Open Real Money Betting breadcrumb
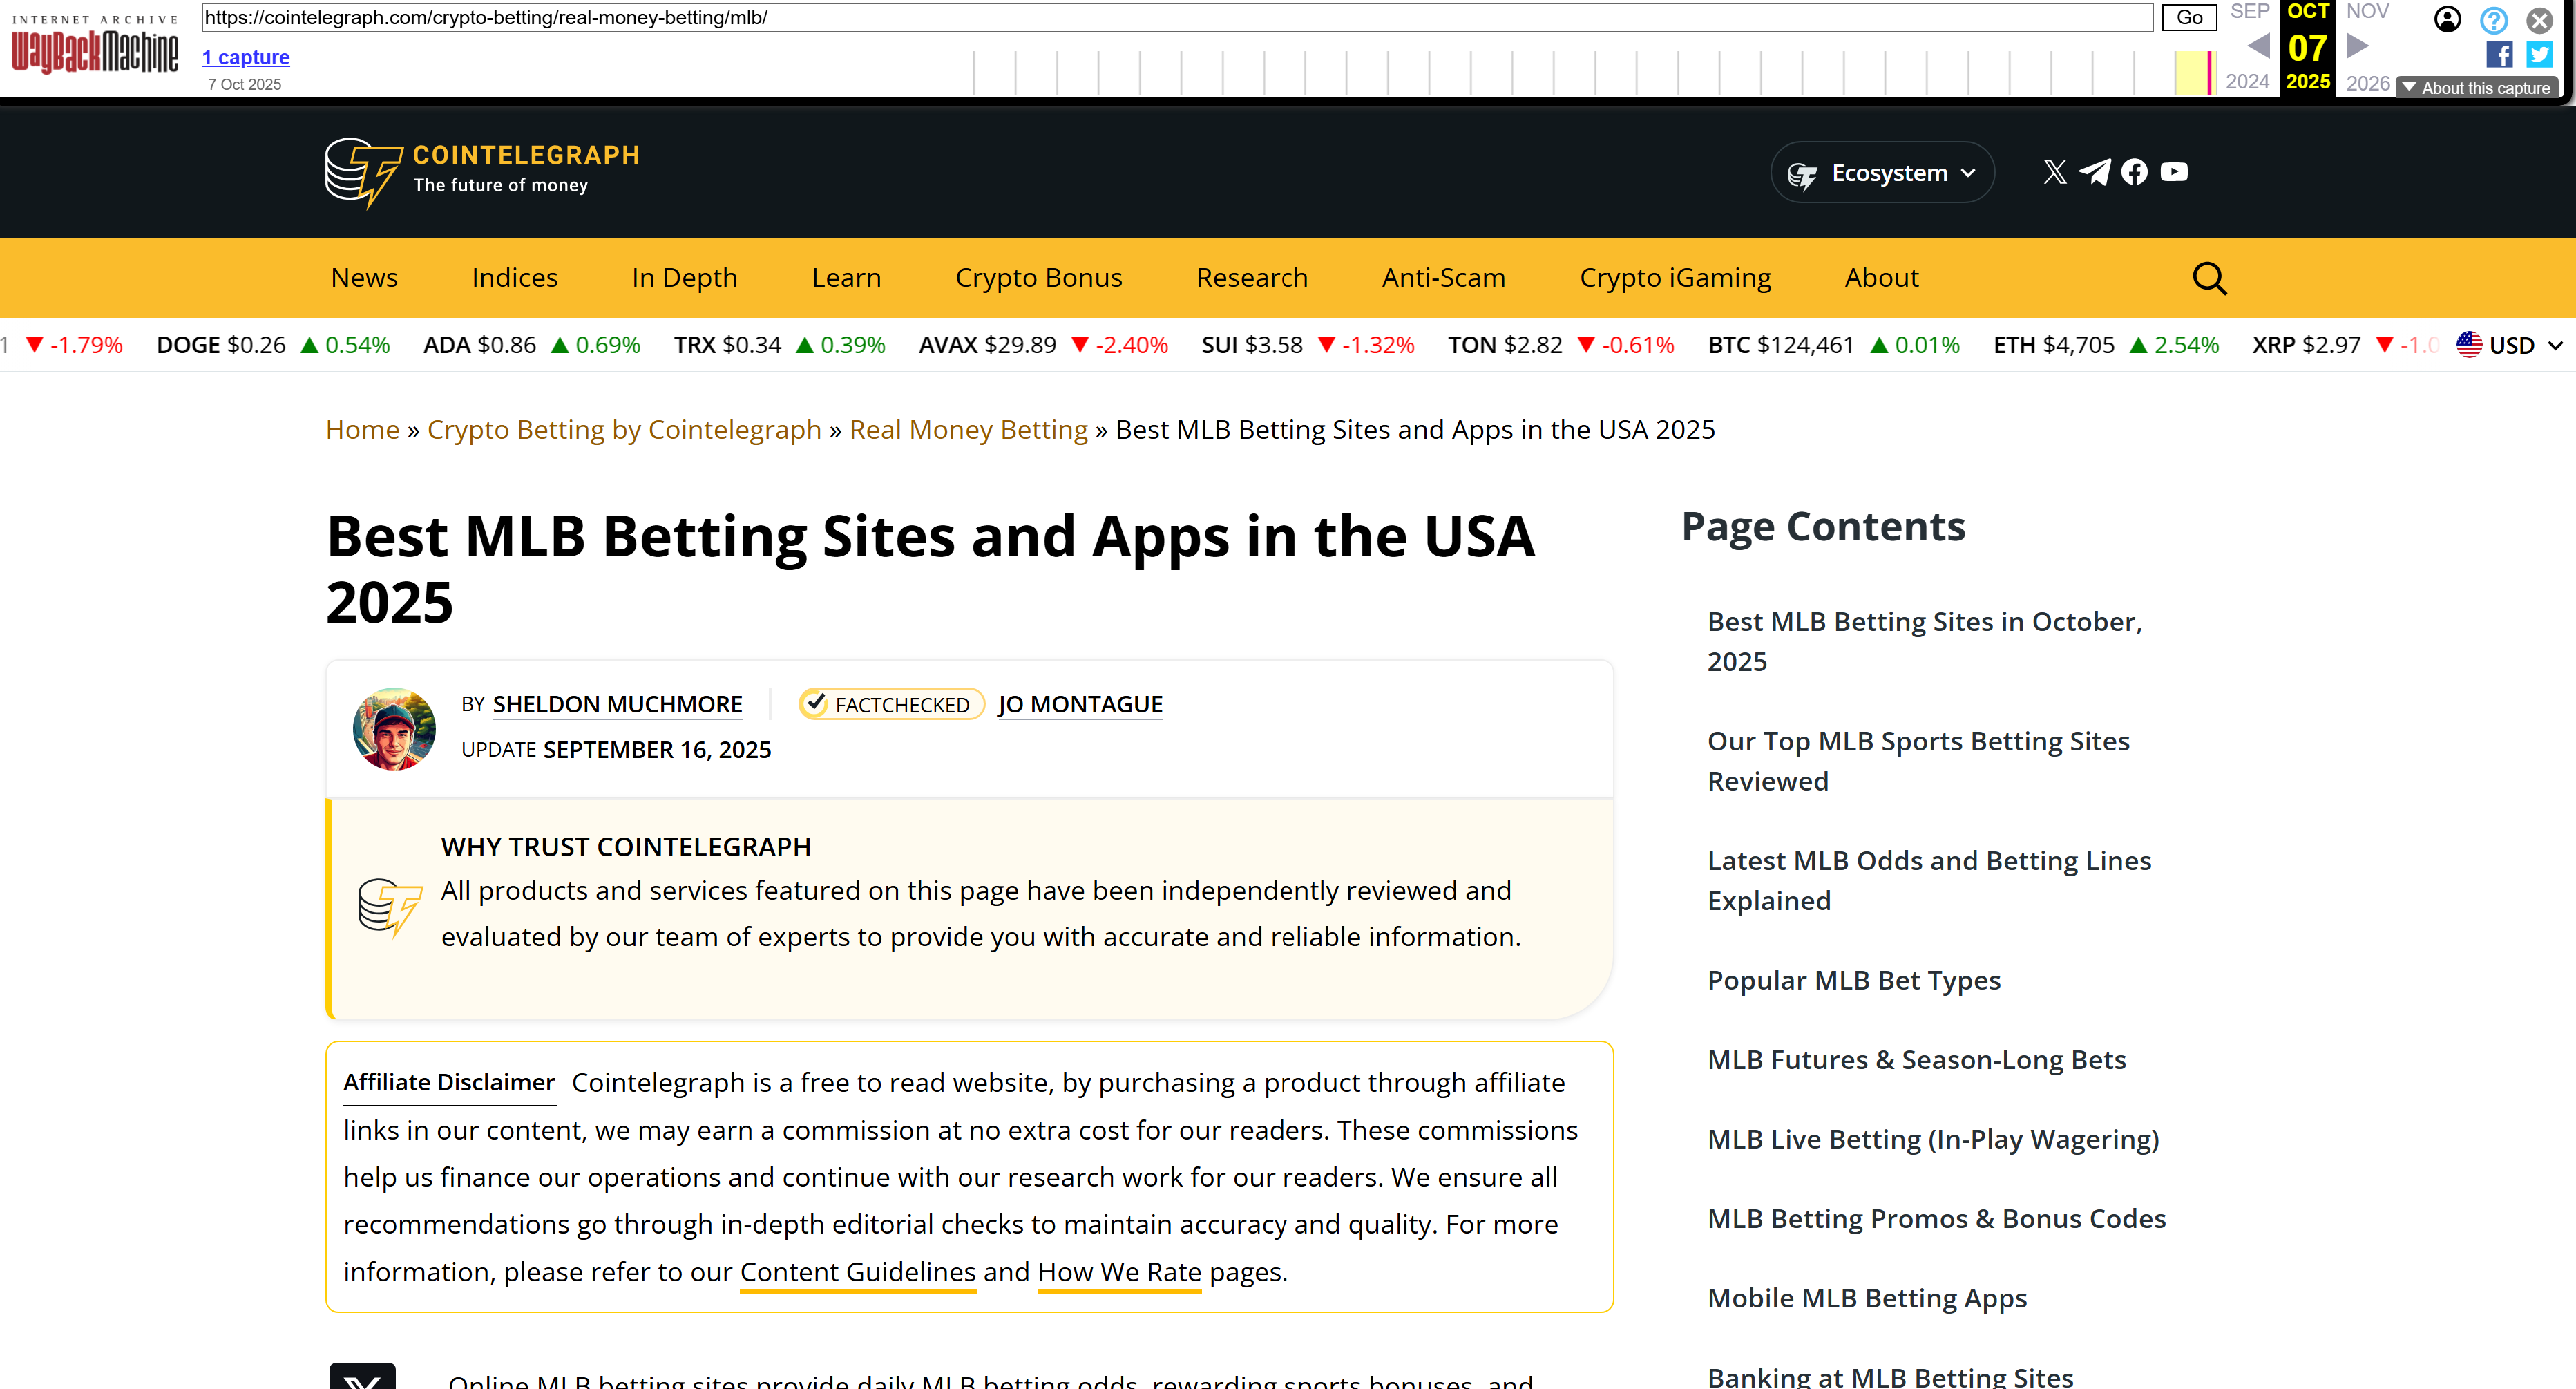Viewport: 2576px width, 1389px height. [x=968, y=429]
